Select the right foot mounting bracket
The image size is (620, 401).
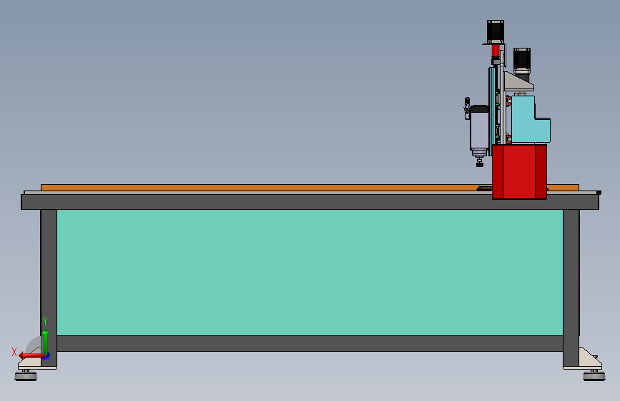587,359
